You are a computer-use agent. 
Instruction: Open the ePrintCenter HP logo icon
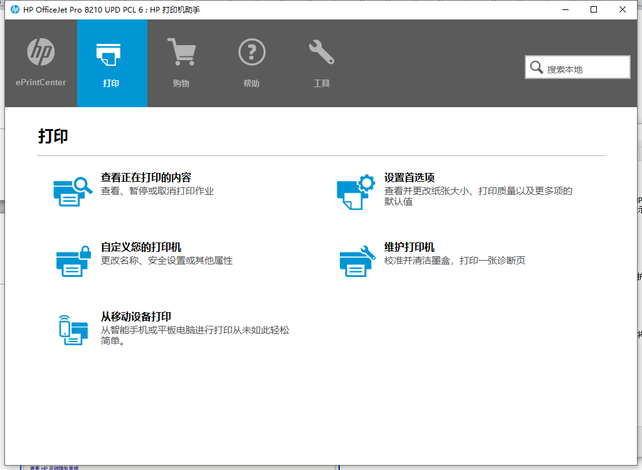(41, 52)
